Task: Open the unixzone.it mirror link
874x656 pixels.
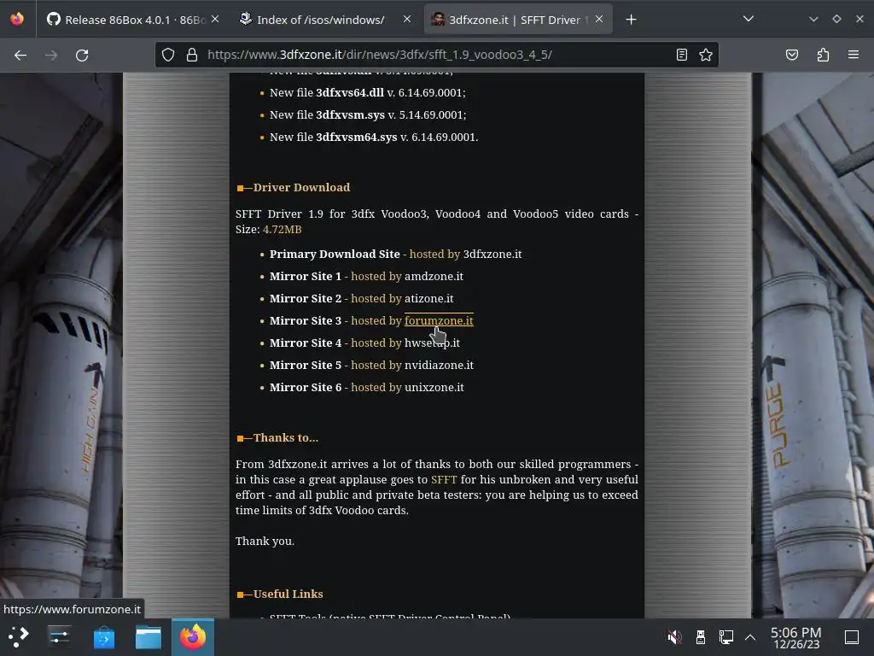Action: click(434, 388)
